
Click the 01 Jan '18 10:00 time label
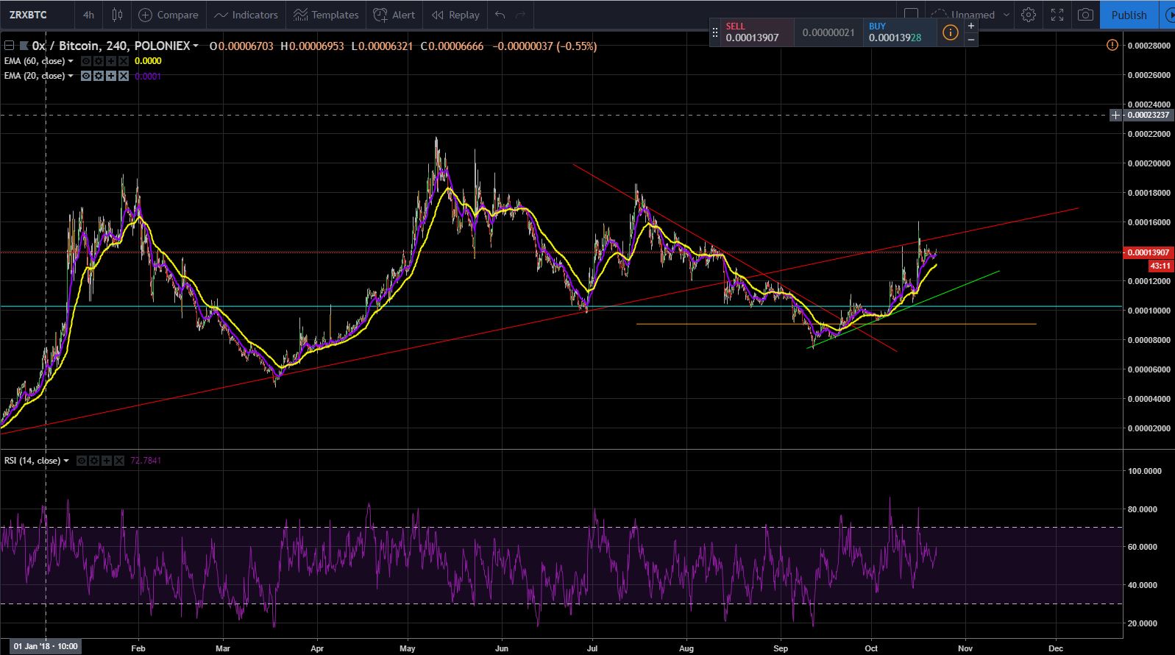point(46,647)
